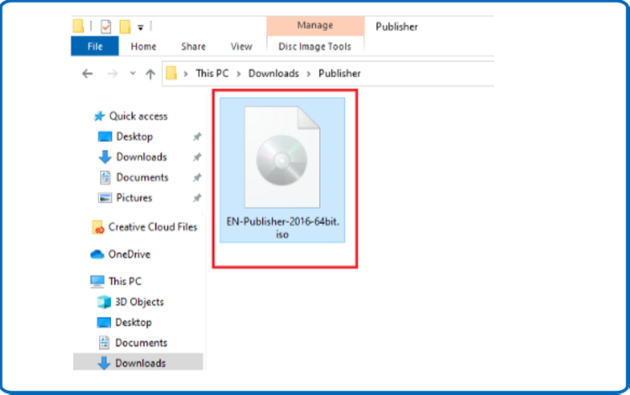The image size is (630, 395).
Task: Select Publisher in the address breadcrumb
Action: click(x=339, y=74)
